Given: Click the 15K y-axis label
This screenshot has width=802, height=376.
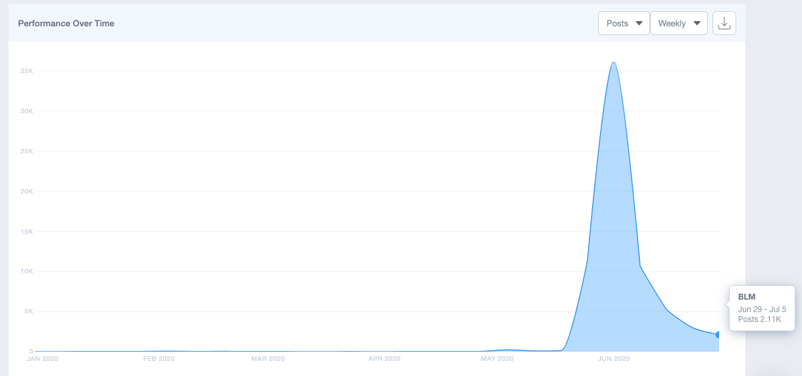Looking at the screenshot, I should point(26,231).
